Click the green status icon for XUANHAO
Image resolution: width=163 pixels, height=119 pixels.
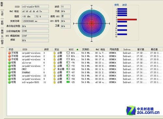[9, 72]
